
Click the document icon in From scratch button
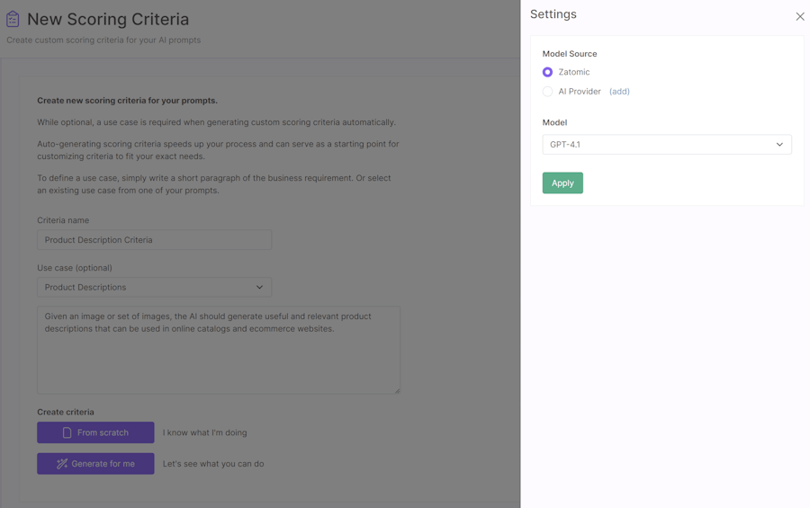[67, 432]
